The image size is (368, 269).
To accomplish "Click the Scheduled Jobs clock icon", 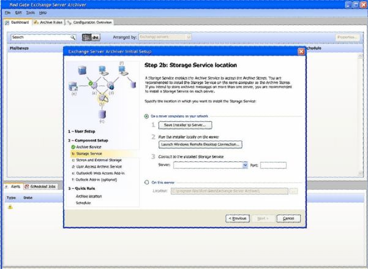I will point(27,186).
